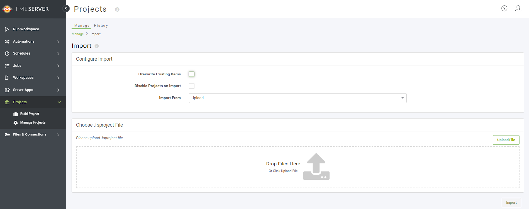Click 'Or Click Upload File' text
This screenshot has height=209, width=529.
tap(283, 171)
